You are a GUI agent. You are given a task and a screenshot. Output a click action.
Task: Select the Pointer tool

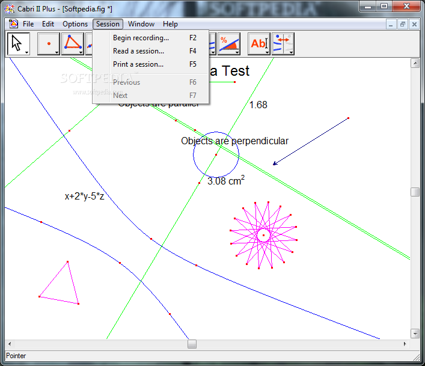click(x=18, y=44)
